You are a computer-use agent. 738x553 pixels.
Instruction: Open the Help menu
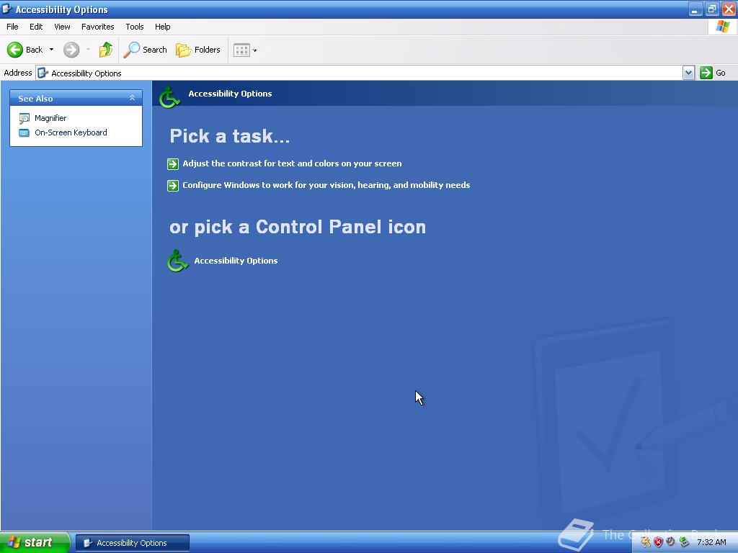(x=162, y=27)
